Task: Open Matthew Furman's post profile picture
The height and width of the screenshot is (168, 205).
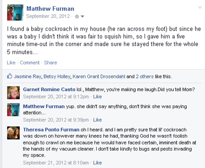Action: pos(15,12)
